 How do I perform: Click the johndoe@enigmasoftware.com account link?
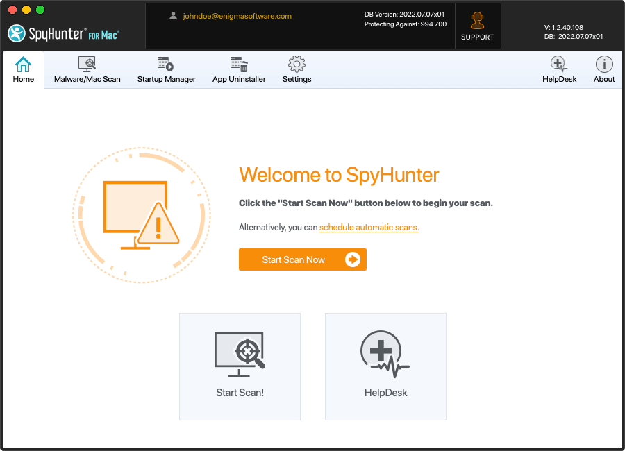[237, 16]
